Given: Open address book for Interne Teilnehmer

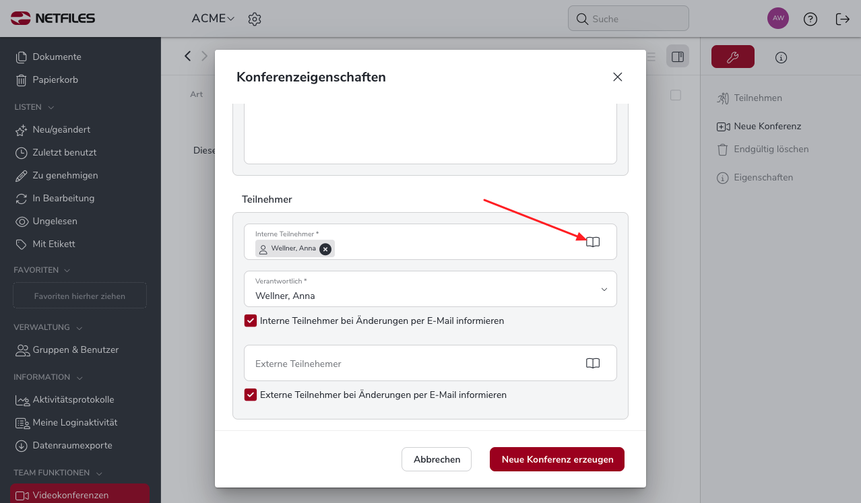Looking at the screenshot, I should click(593, 242).
